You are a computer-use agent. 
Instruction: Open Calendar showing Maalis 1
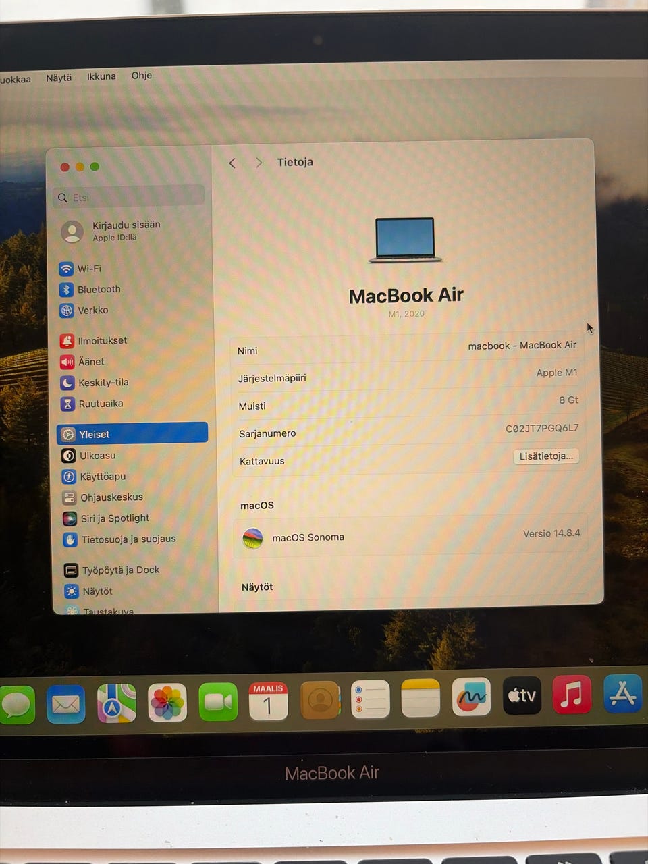[x=268, y=701]
